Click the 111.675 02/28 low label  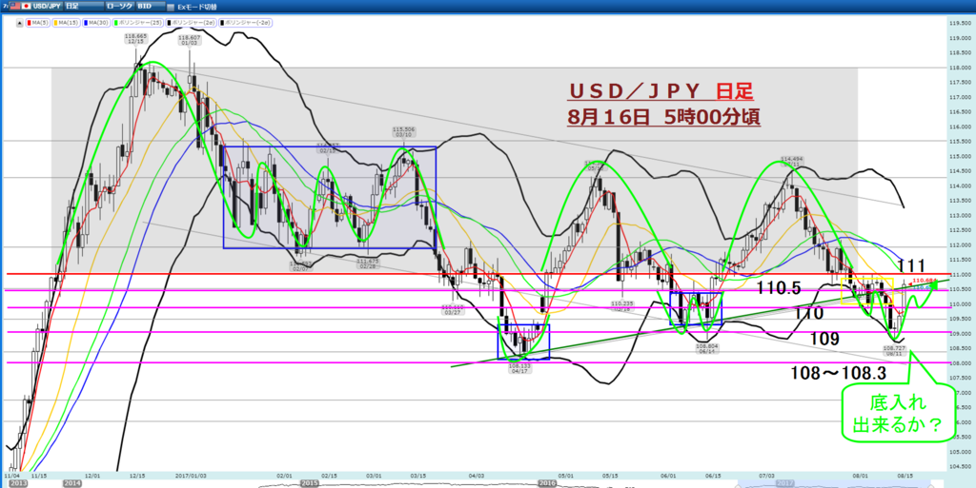coord(369,263)
